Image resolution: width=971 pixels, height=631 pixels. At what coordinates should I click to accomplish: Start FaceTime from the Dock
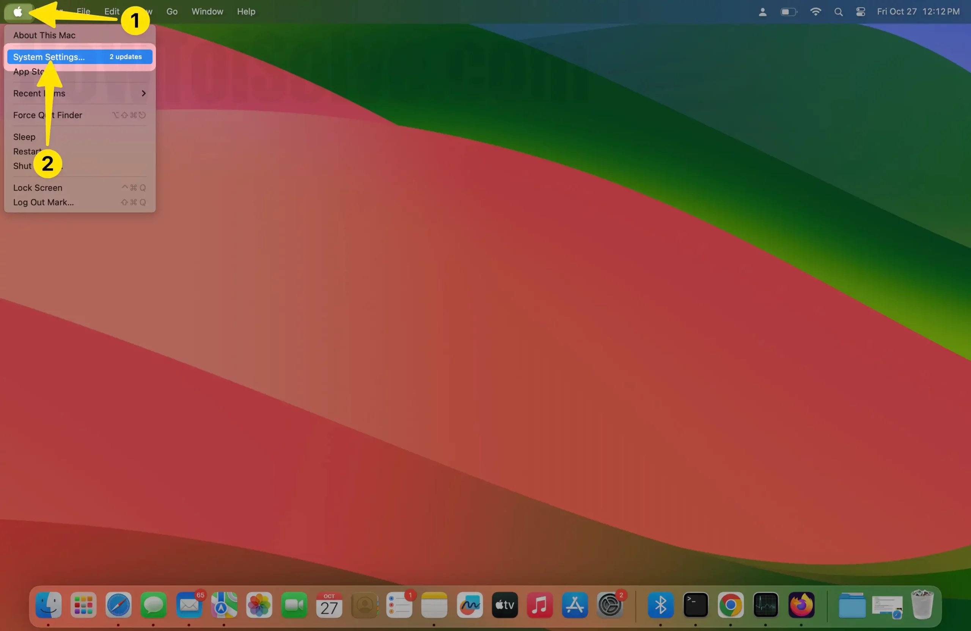pyautogui.click(x=294, y=605)
